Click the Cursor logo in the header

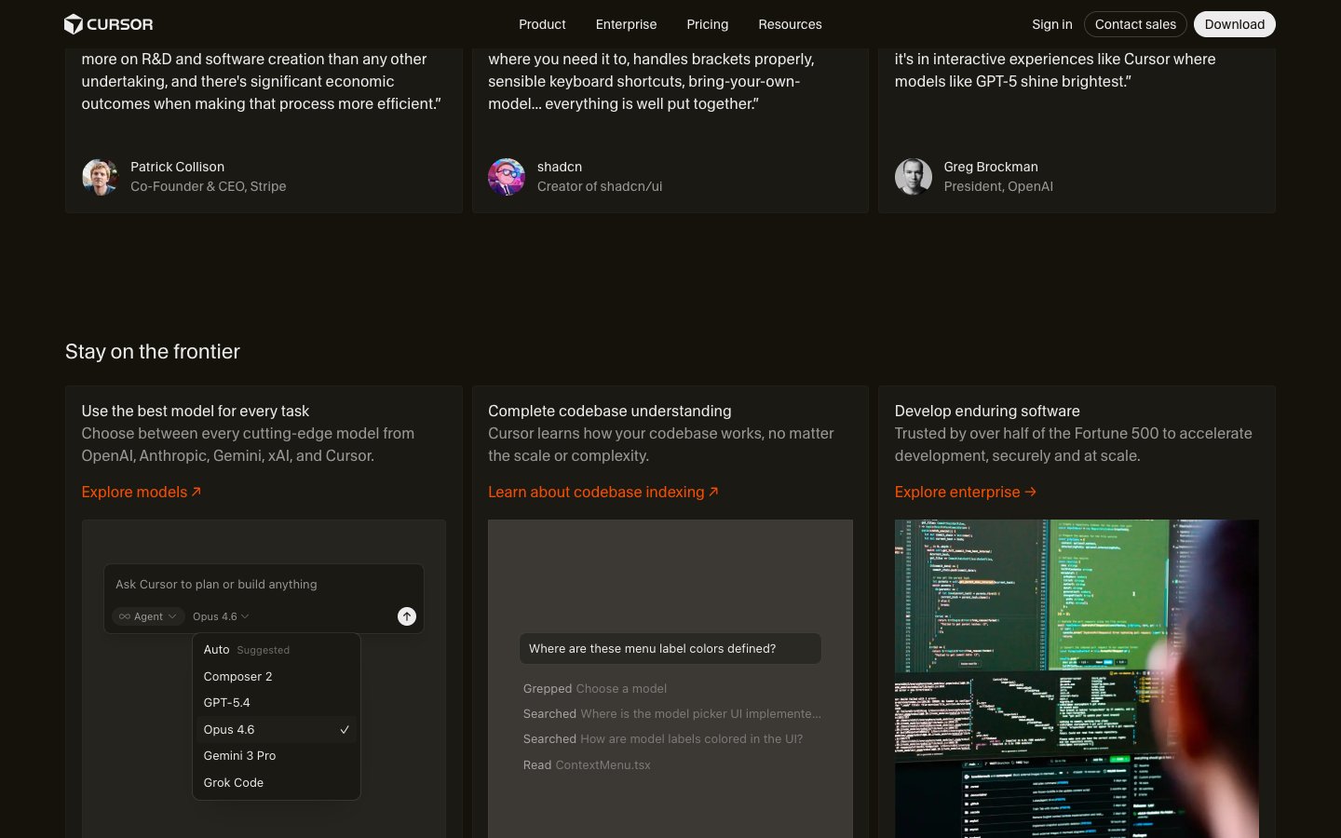point(108,24)
